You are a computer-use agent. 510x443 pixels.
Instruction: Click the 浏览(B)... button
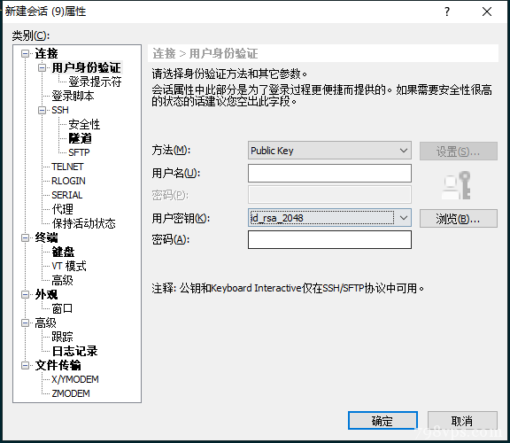(459, 219)
